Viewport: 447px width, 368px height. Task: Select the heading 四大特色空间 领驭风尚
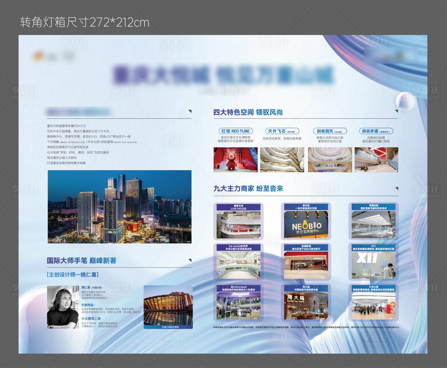point(248,112)
